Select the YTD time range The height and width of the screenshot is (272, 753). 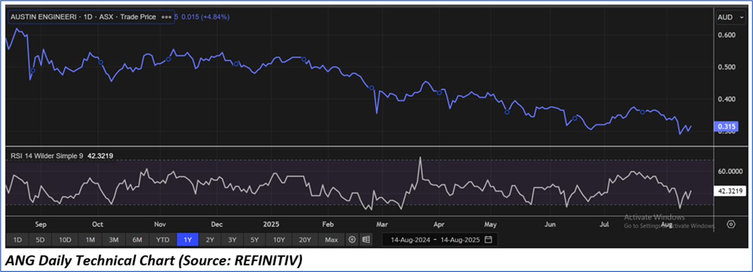click(x=163, y=240)
